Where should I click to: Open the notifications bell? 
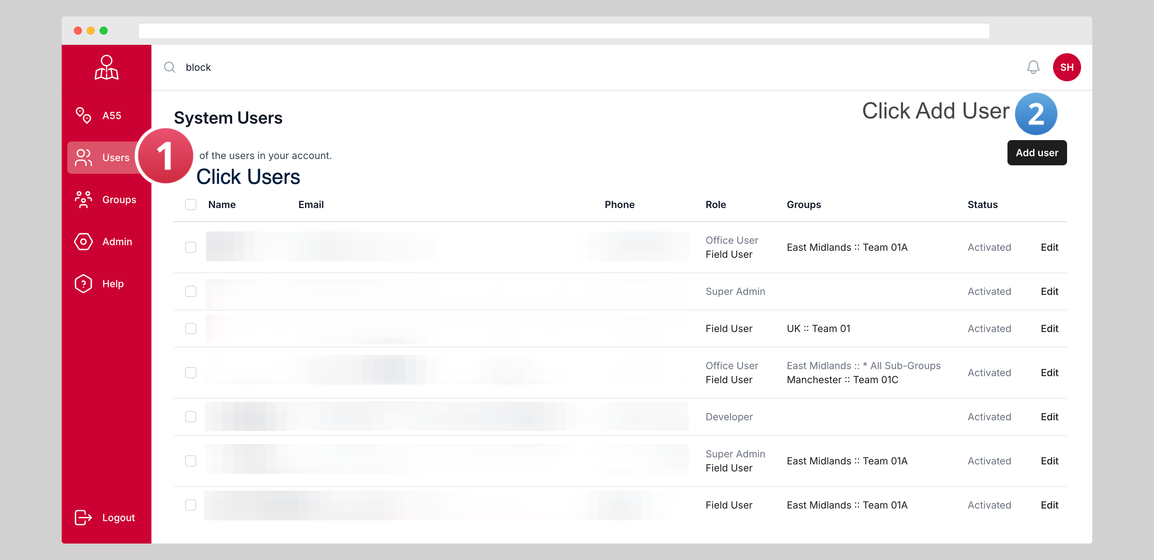pos(1033,67)
